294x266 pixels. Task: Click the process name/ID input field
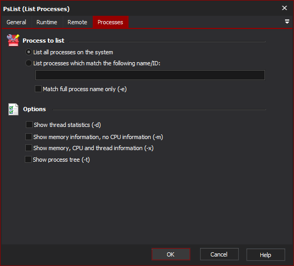pyautogui.click(x=150, y=75)
